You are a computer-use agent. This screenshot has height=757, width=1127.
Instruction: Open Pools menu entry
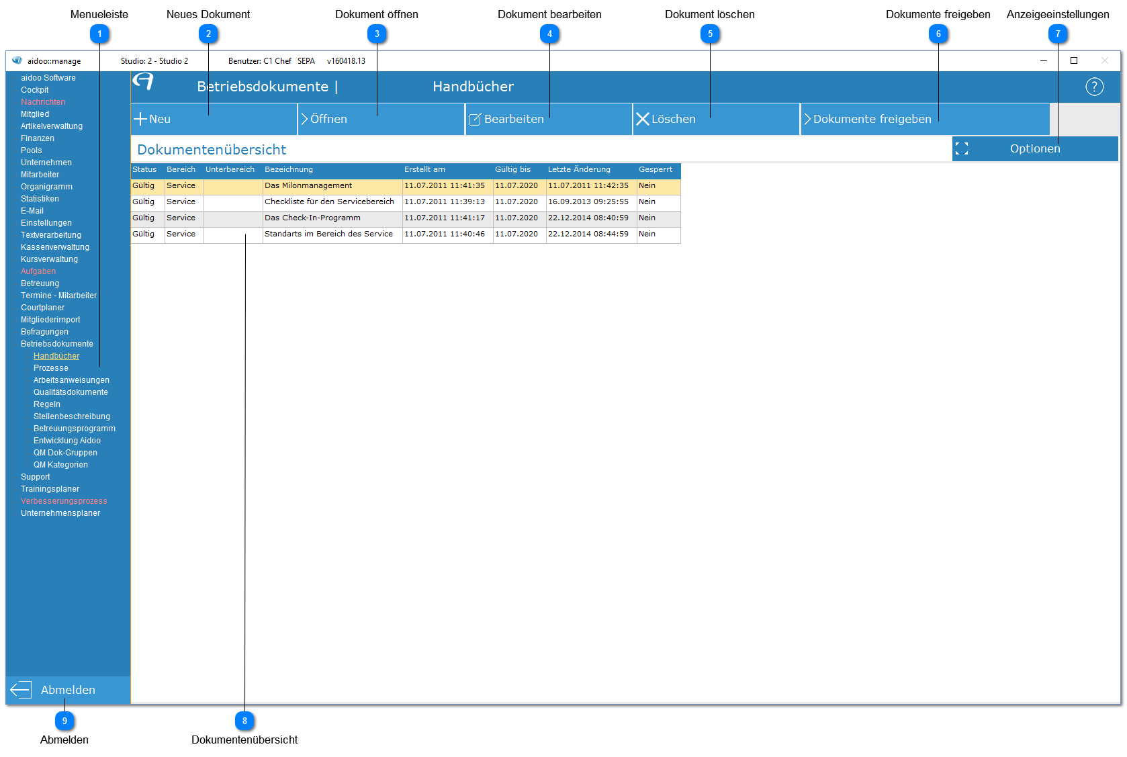click(x=32, y=150)
